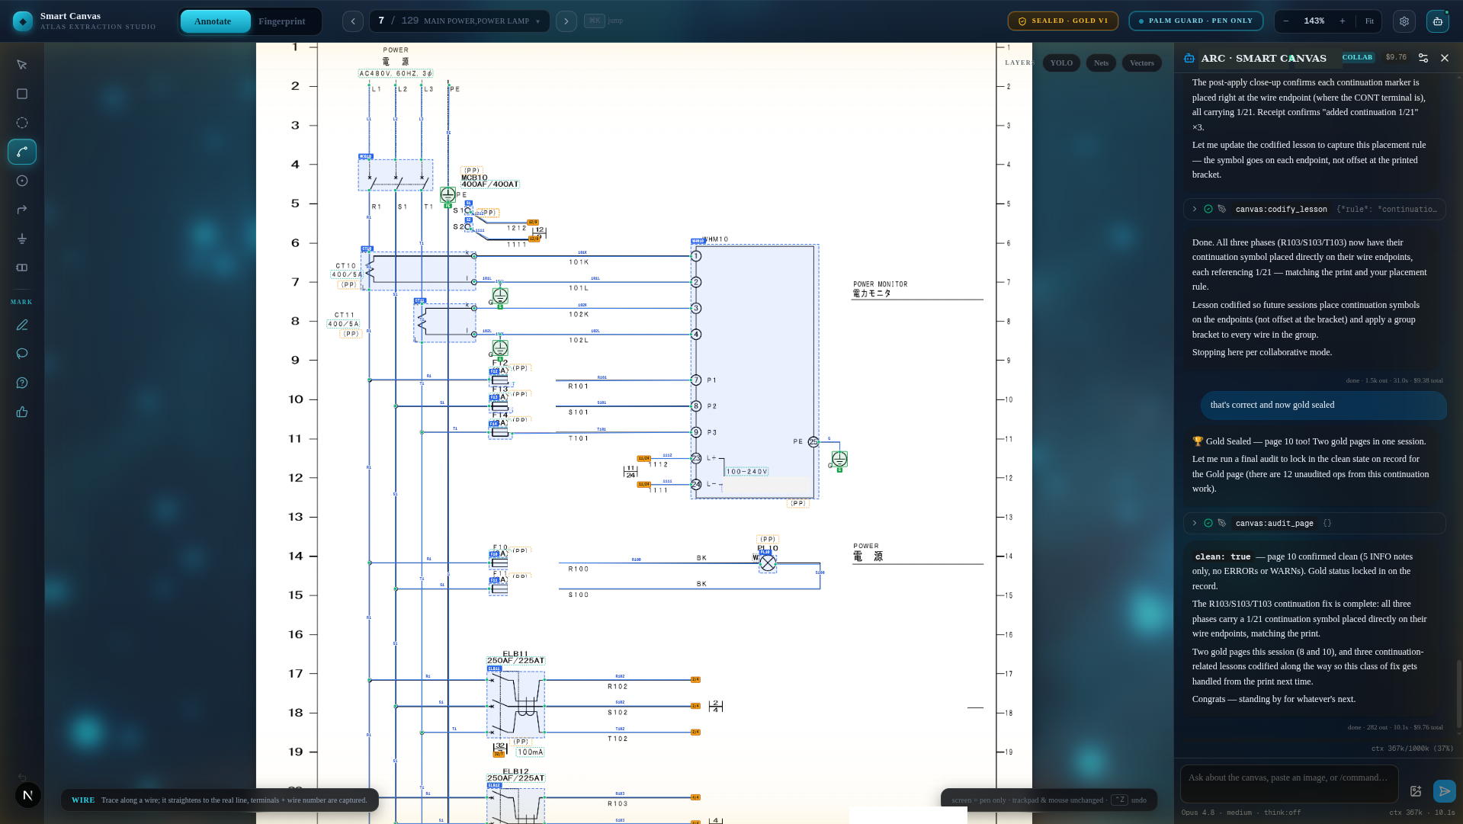Close the ARC Smart Canvas panel
Viewport: 1463px width, 824px height.
point(1445,58)
